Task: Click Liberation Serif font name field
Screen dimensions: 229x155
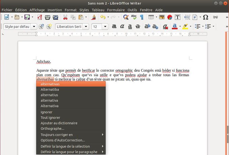Action: pos(69,27)
